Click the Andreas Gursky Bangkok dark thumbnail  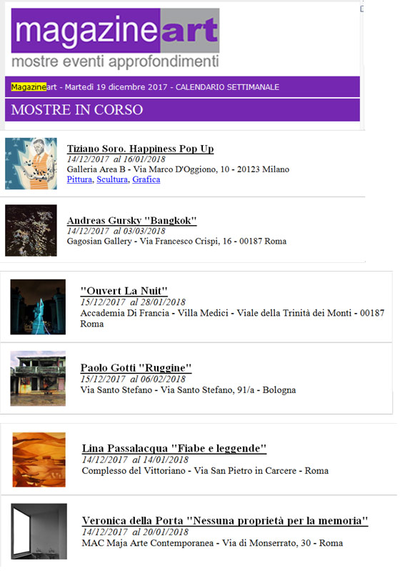click(x=31, y=230)
